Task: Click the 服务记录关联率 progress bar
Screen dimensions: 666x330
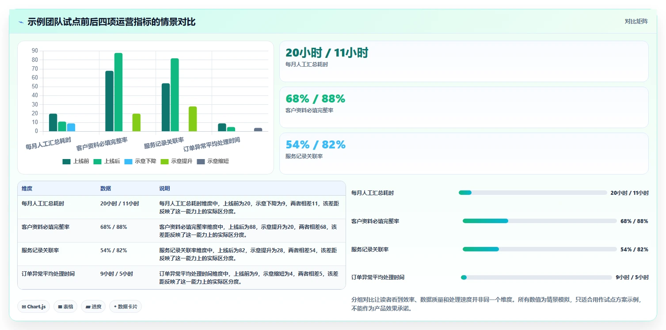Action: [540, 249]
